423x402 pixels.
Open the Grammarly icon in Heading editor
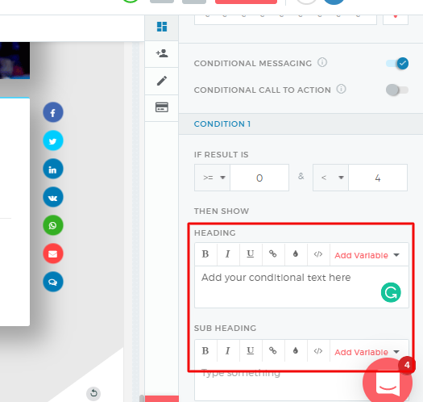pyautogui.click(x=391, y=292)
